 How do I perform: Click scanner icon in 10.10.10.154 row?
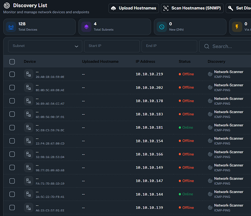pos(210,141)
